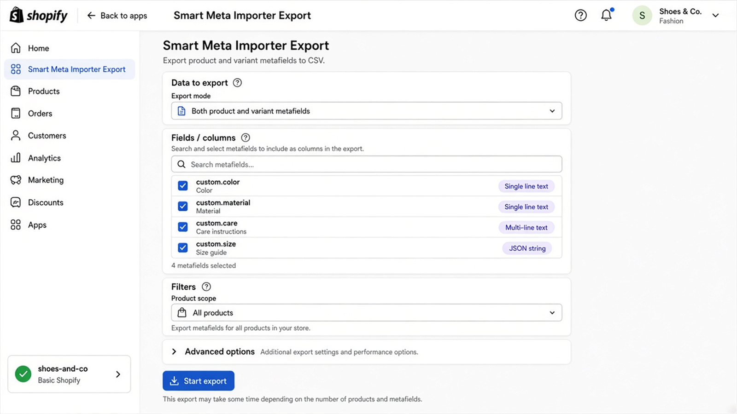Click the Apps grid icon in sidebar
The height and width of the screenshot is (414, 737).
[x=16, y=224]
